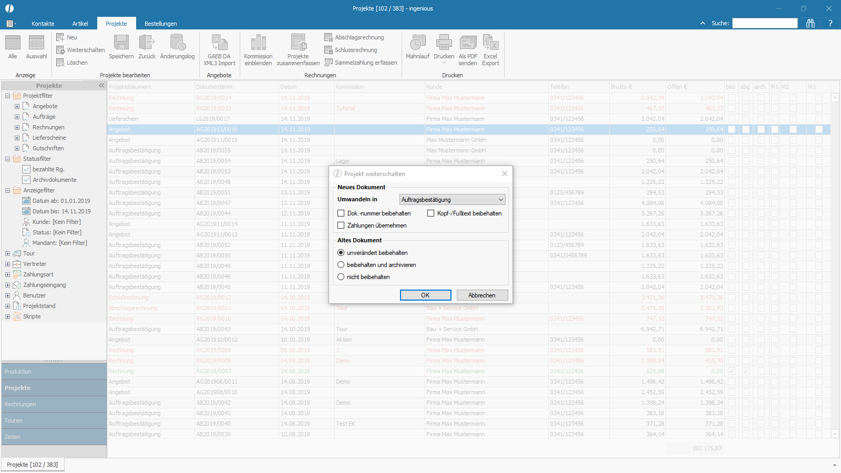
Task: Confirm dialog with OK button
Action: 425,295
